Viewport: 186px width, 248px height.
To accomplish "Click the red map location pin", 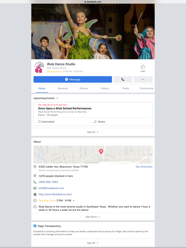I will (101, 151).
